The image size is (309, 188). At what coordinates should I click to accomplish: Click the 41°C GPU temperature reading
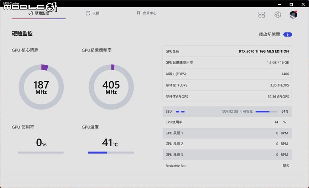coord(110,143)
